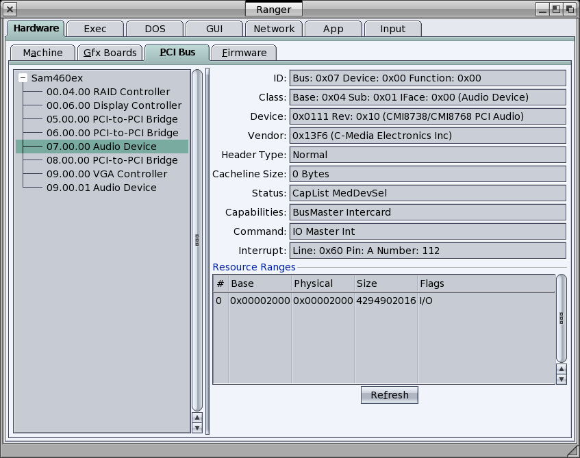This screenshot has width=580, height=458.
Task: Switch to the Network tab
Action: click(274, 29)
